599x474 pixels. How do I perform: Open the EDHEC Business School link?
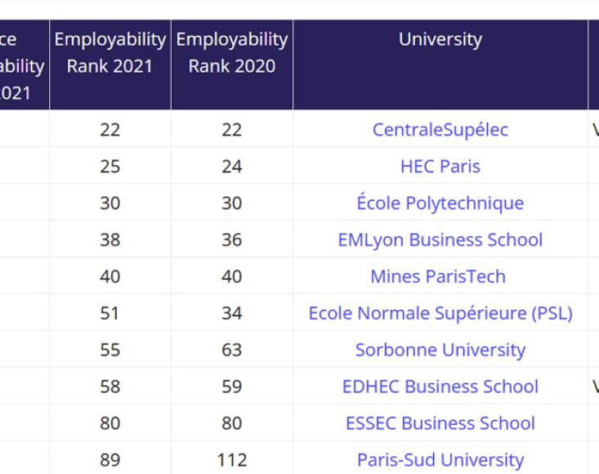coord(440,387)
